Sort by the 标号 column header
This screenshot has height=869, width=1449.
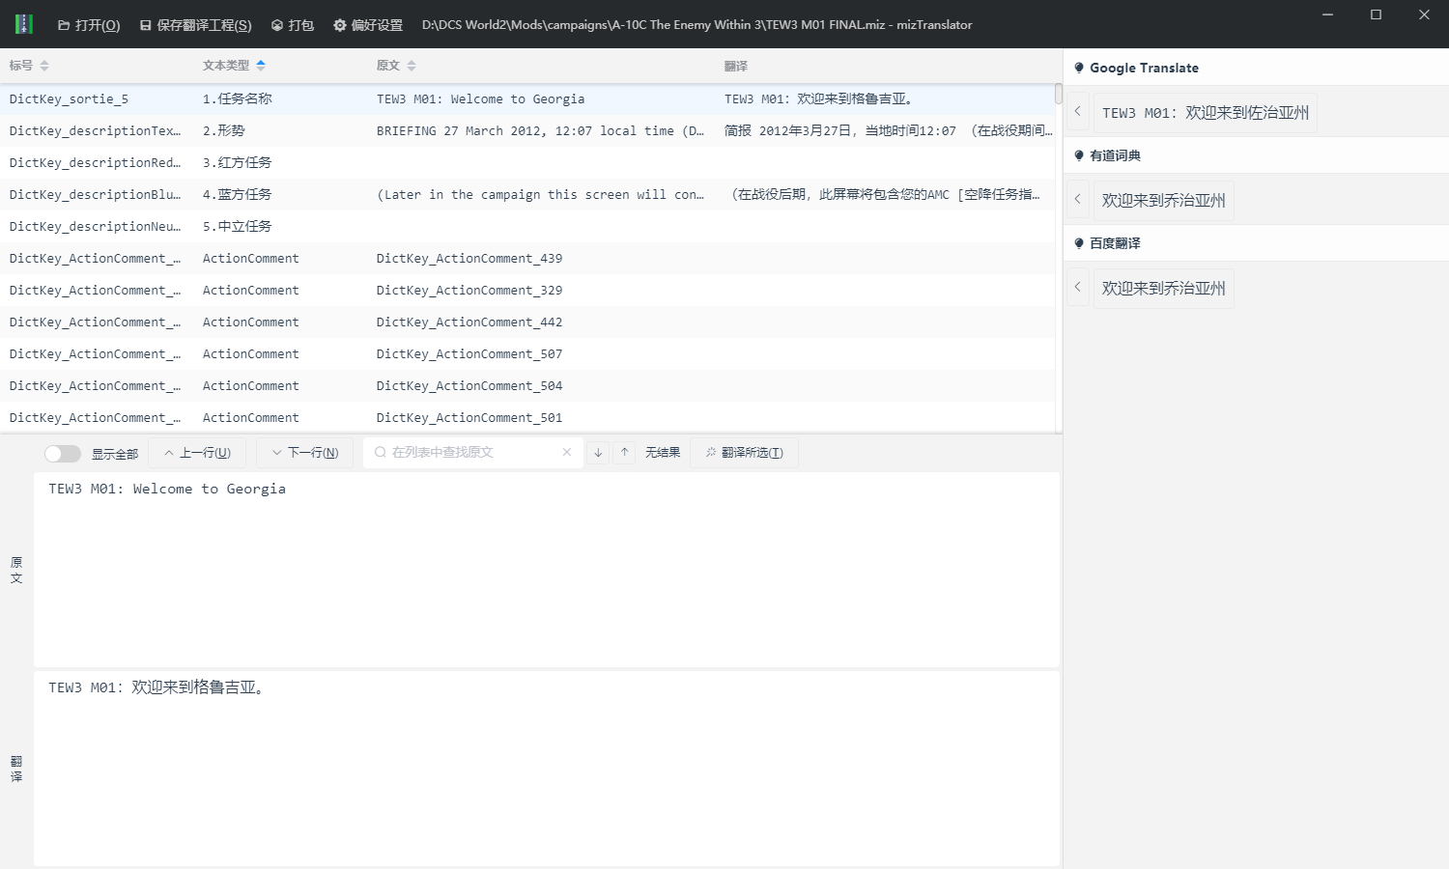coord(29,66)
